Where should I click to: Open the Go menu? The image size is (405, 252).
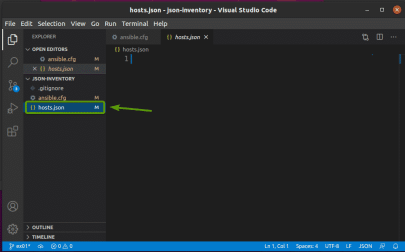(95, 24)
